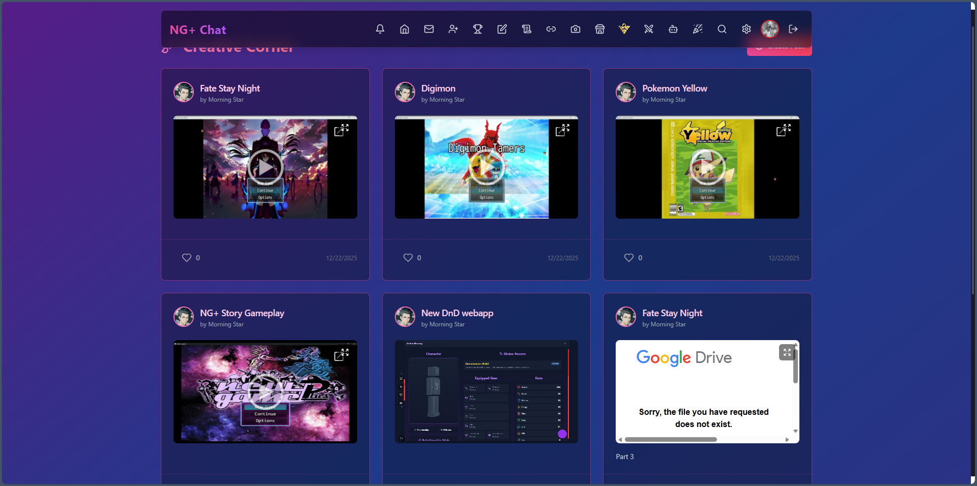
Task: Click the NG+ Story Gameplay post title
Action: pyautogui.click(x=242, y=313)
